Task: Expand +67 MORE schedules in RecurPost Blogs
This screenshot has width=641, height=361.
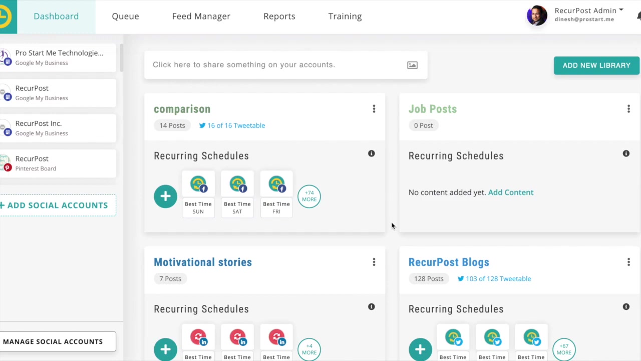Action: (564, 349)
